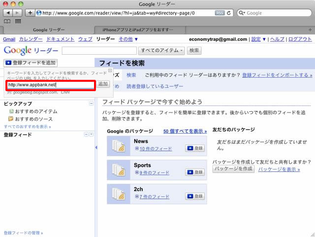Select おすすめのソース in the sidebar
The height and width of the screenshot is (237, 315).
point(34,119)
